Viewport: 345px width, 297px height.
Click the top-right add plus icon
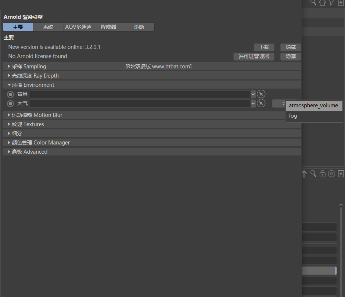click(341, 3)
